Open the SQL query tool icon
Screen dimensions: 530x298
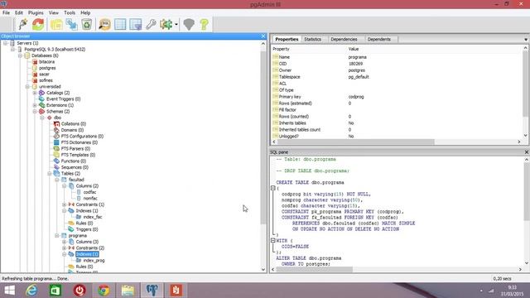tap(105, 24)
